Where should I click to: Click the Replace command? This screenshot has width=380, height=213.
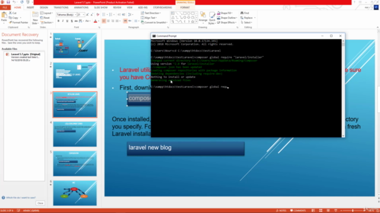[x=247, y=18]
